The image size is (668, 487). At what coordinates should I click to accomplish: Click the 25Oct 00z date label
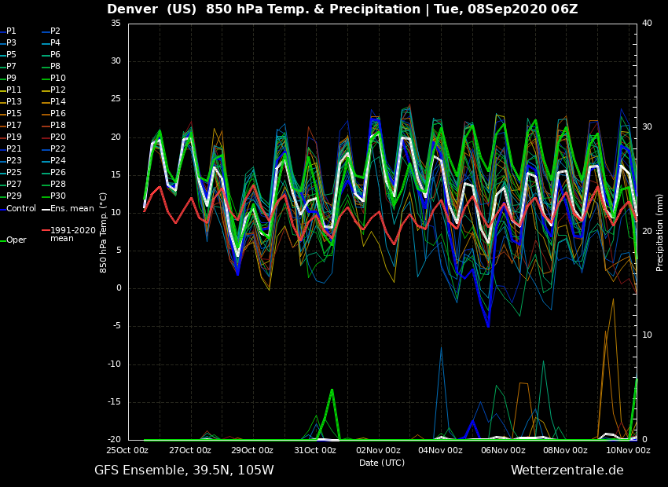[x=128, y=451]
